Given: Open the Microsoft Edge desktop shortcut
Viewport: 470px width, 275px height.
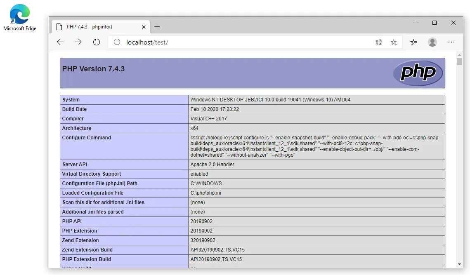Looking at the screenshot, I should click(x=20, y=18).
